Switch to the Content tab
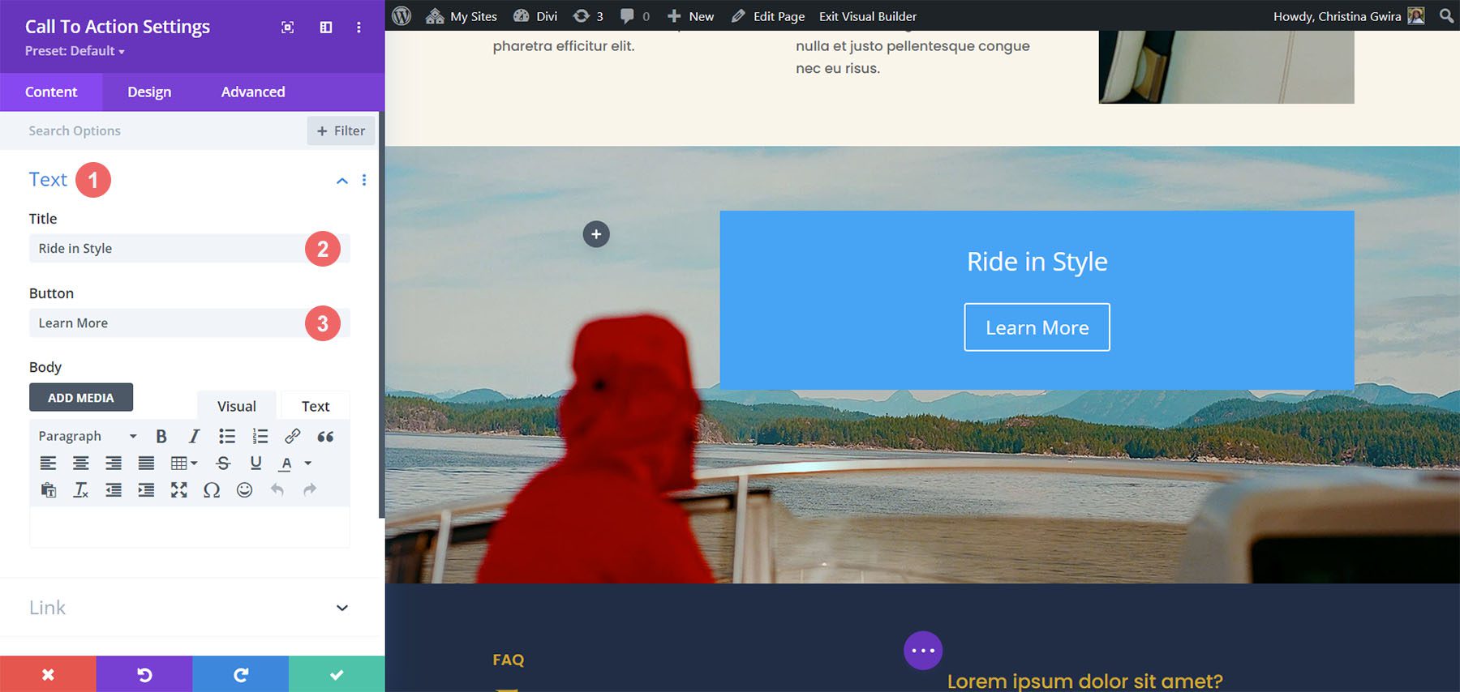Screen dimensions: 1460x692 click(51, 92)
